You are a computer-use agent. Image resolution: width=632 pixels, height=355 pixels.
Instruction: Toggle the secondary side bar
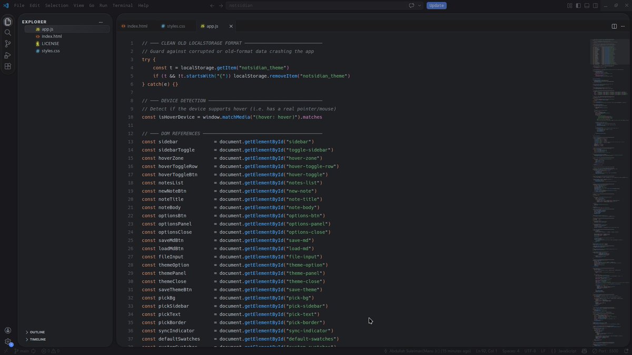coord(595,5)
